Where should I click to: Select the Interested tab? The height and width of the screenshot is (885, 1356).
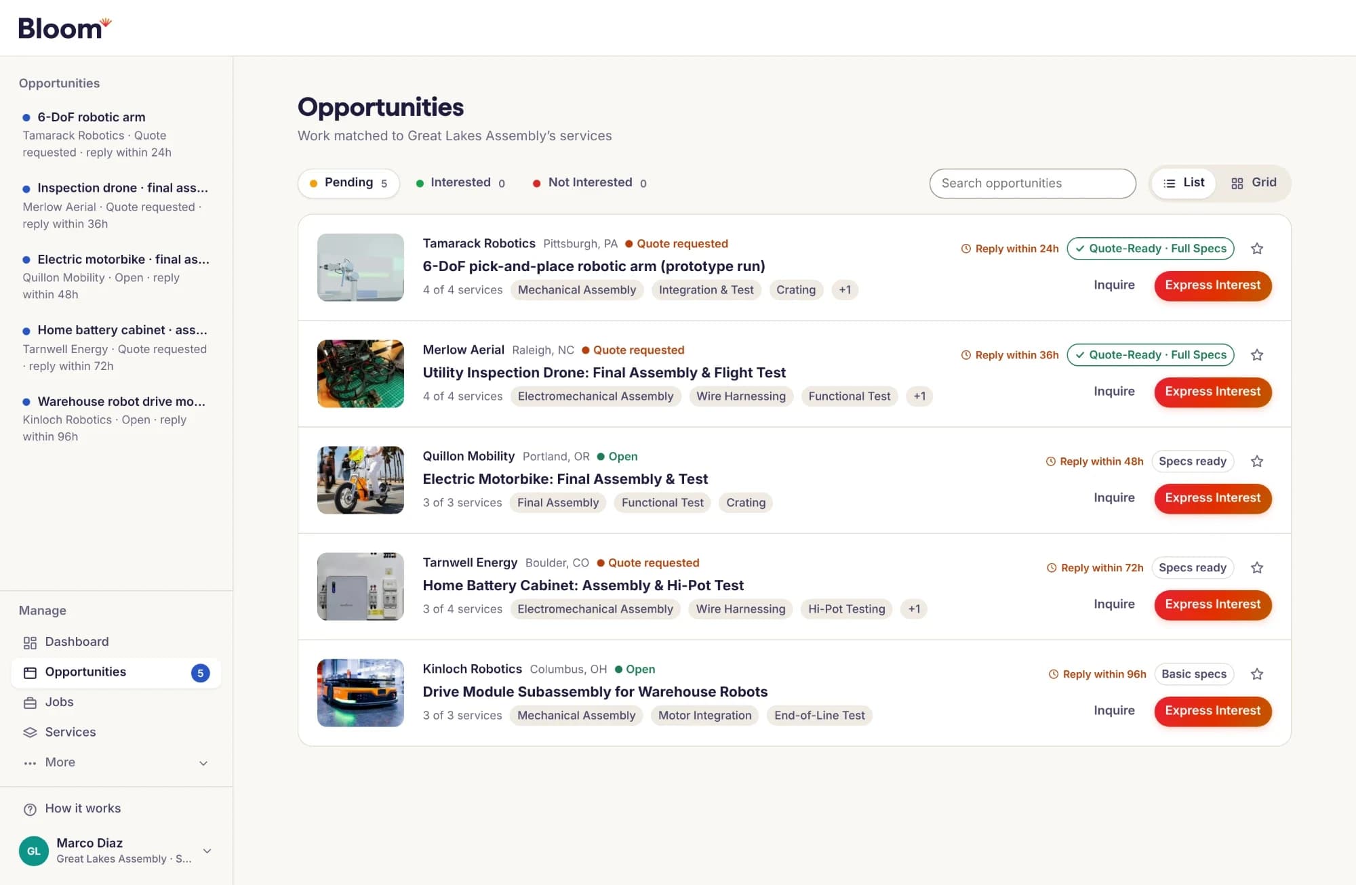click(460, 183)
